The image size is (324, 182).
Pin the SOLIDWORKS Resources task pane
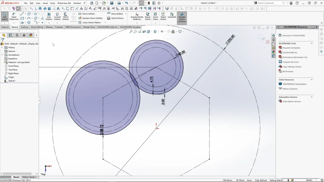(317, 27)
